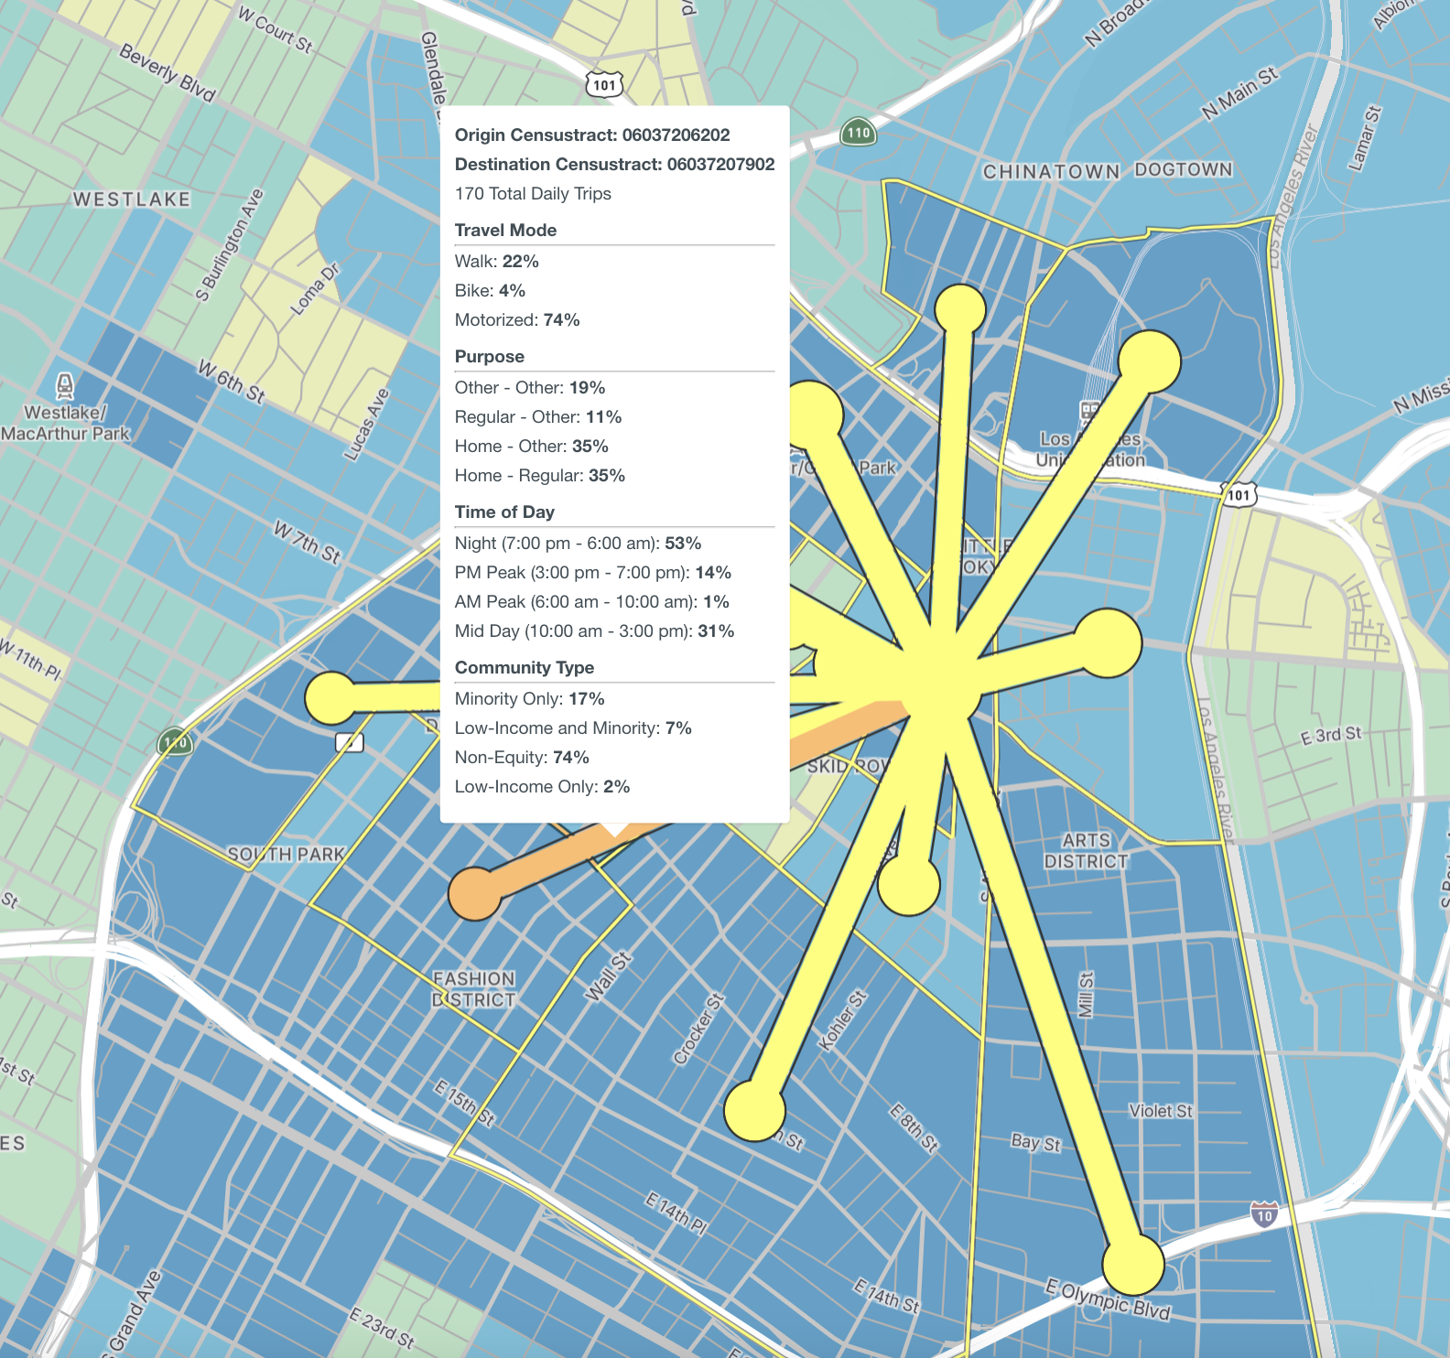Click yellow endpoint circle below Chinatown label
Image resolution: width=1450 pixels, height=1358 pixels.
coord(960,309)
